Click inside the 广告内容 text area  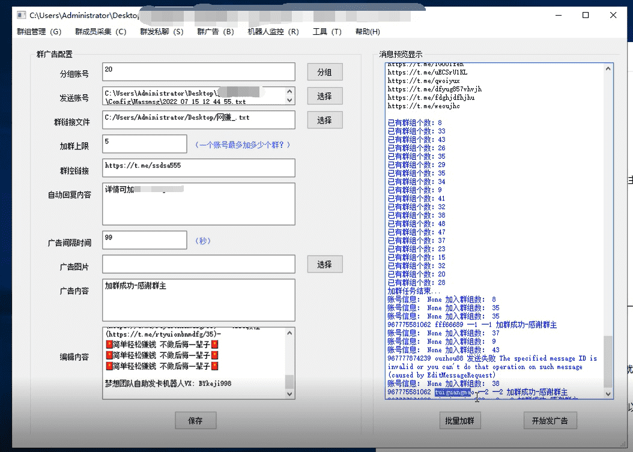[198, 300]
